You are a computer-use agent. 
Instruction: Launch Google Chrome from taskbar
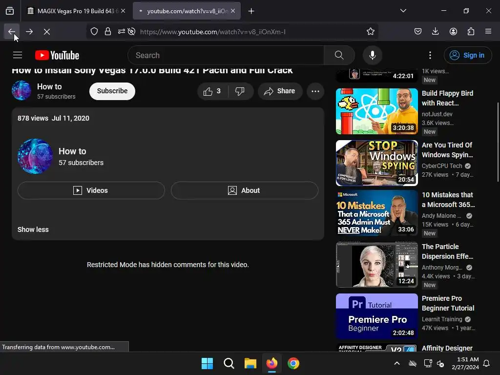pos(293,363)
